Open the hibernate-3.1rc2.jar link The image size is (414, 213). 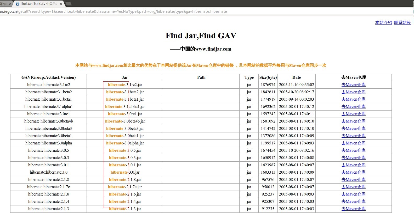click(125, 85)
